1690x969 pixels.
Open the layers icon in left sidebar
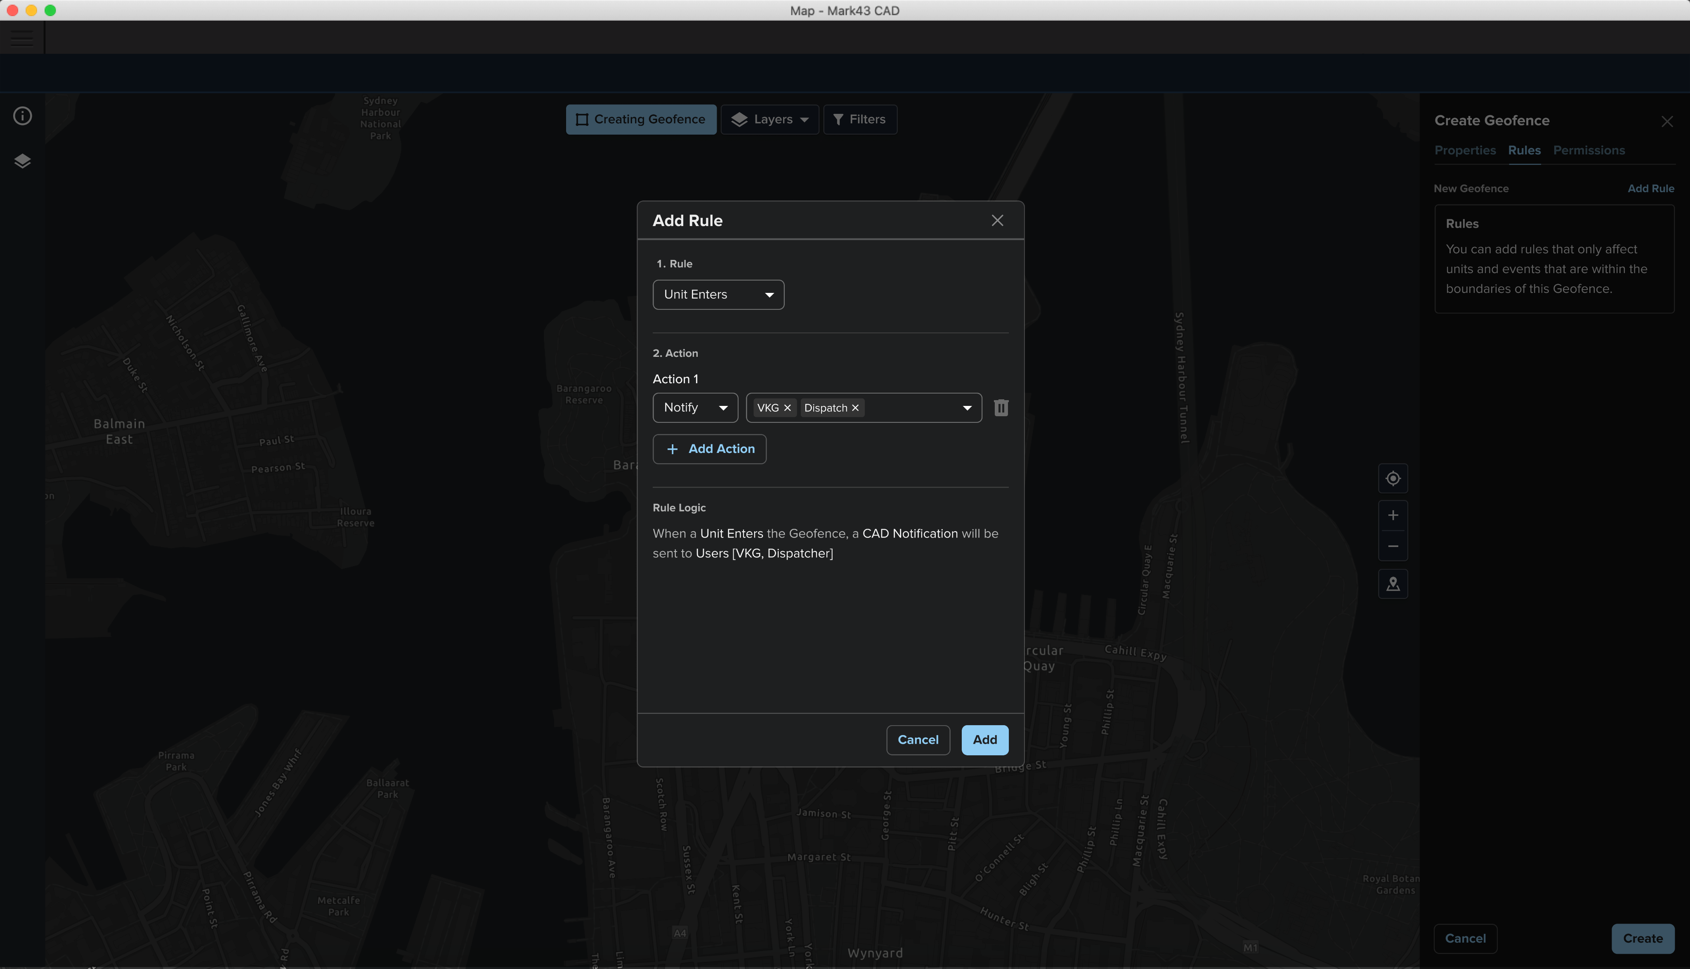click(23, 161)
